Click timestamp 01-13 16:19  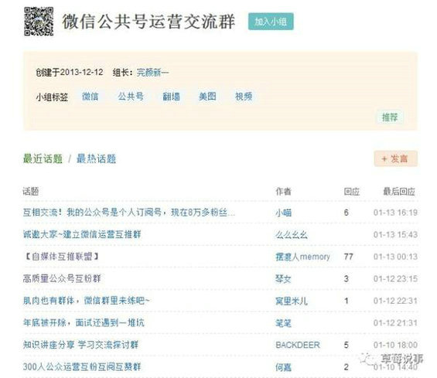[395, 213]
